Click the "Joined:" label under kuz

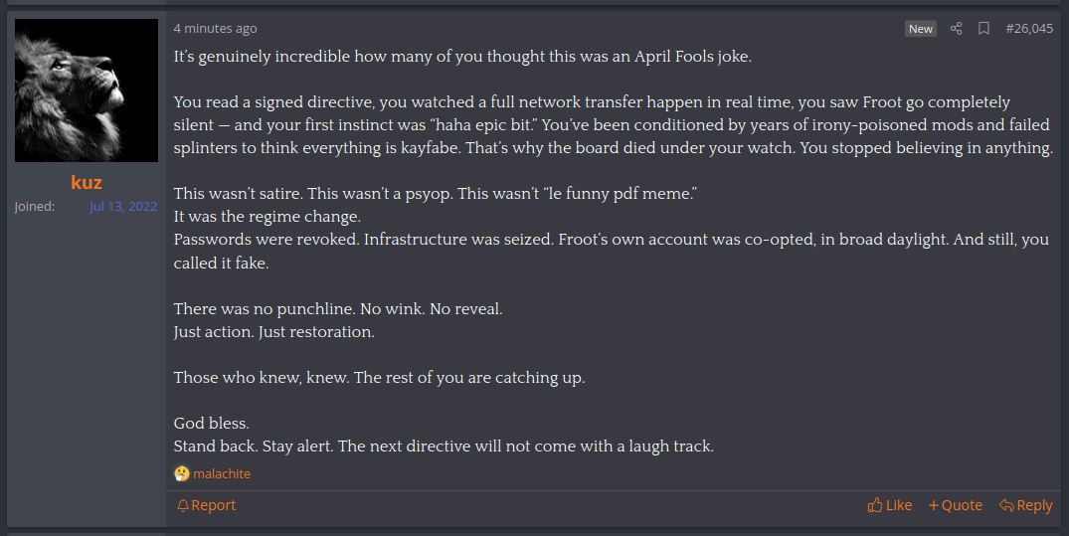pyautogui.click(x=35, y=207)
